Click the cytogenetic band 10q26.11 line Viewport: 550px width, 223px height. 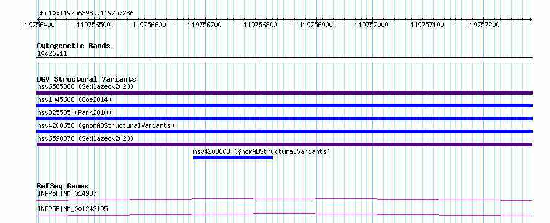coord(284,60)
